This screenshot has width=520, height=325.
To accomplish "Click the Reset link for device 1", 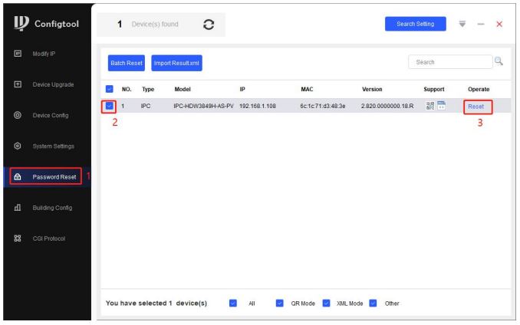I will pyautogui.click(x=476, y=107).
